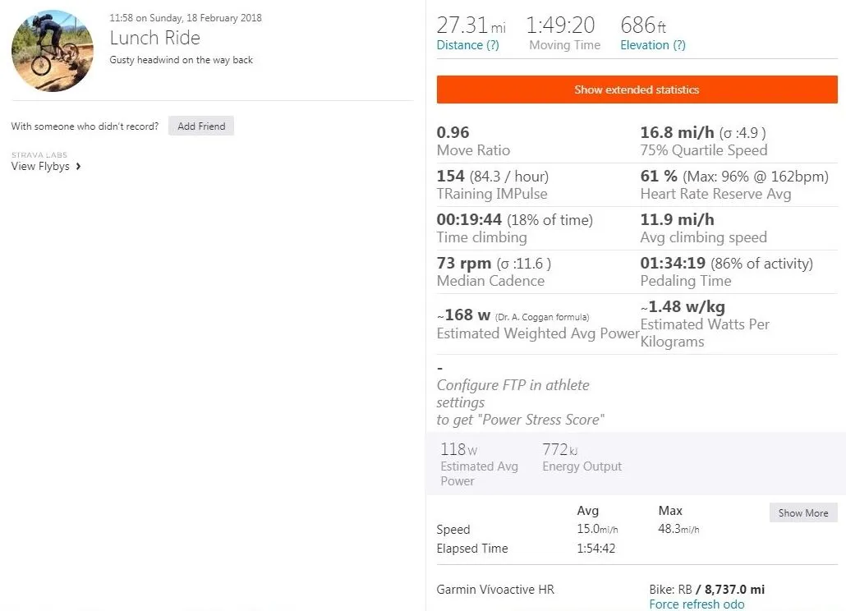This screenshot has height=611, width=846.
Task: Click the athlete profile photo thumbnail
Action: pyautogui.click(x=52, y=51)
